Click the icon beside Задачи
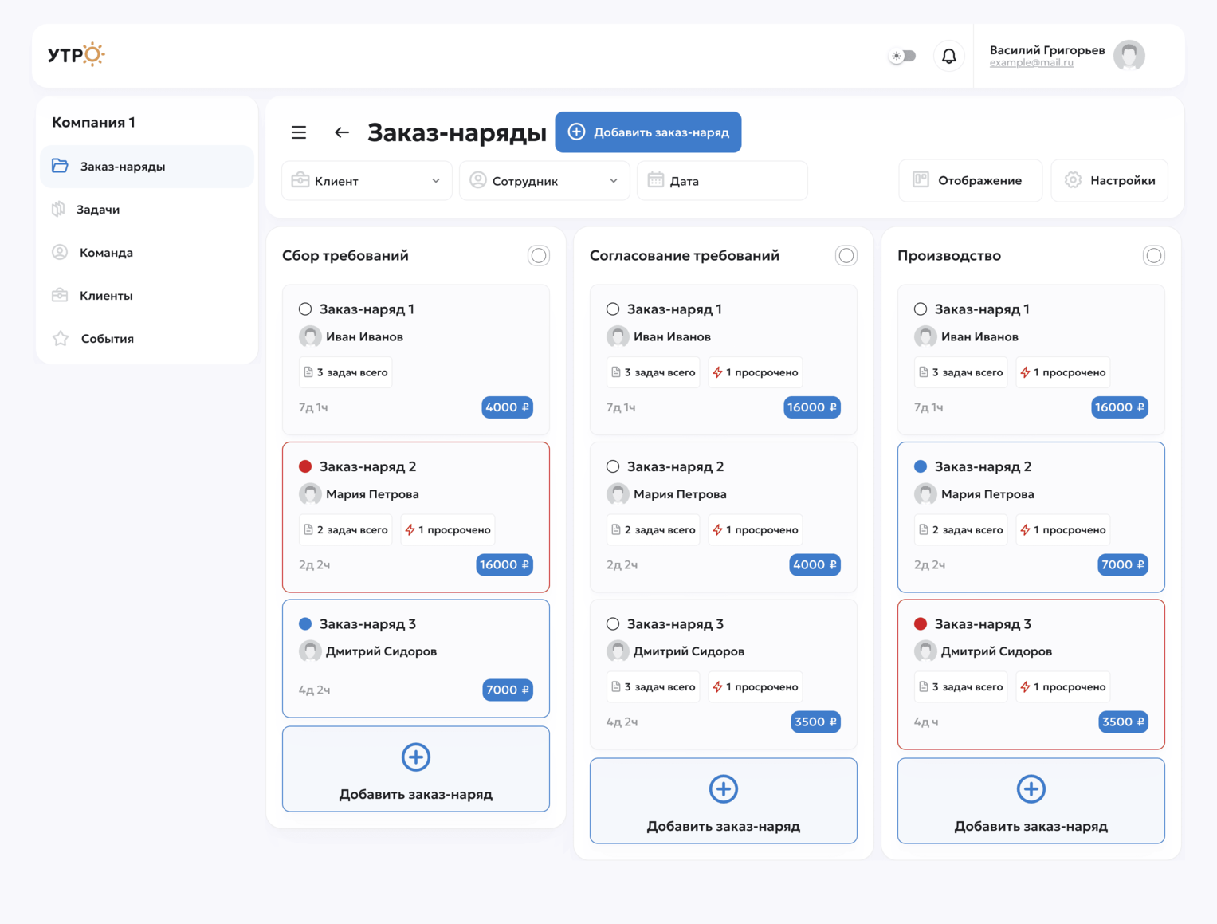Viewport: 1217px width, 924px height. [58, 209]
